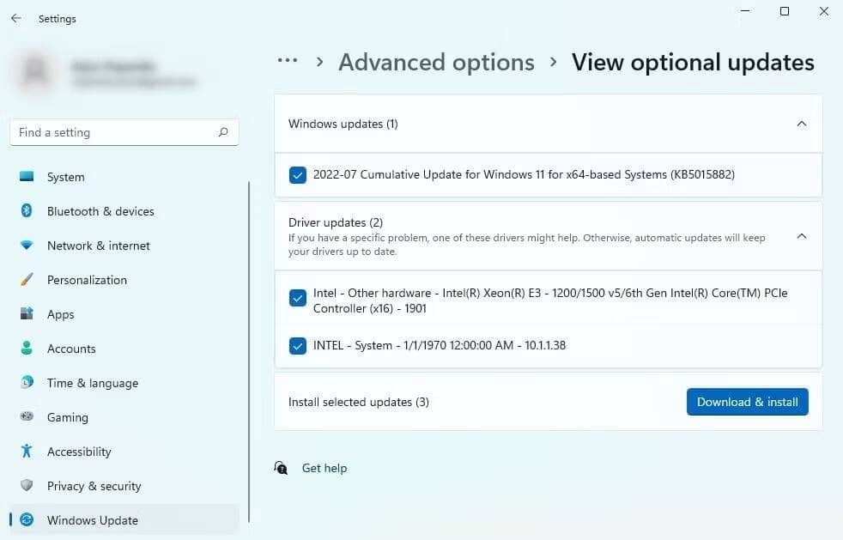Navigate to Advanced options breadcrumb
The height and width of the screenshot is (540, 843).
pos(436,62)
